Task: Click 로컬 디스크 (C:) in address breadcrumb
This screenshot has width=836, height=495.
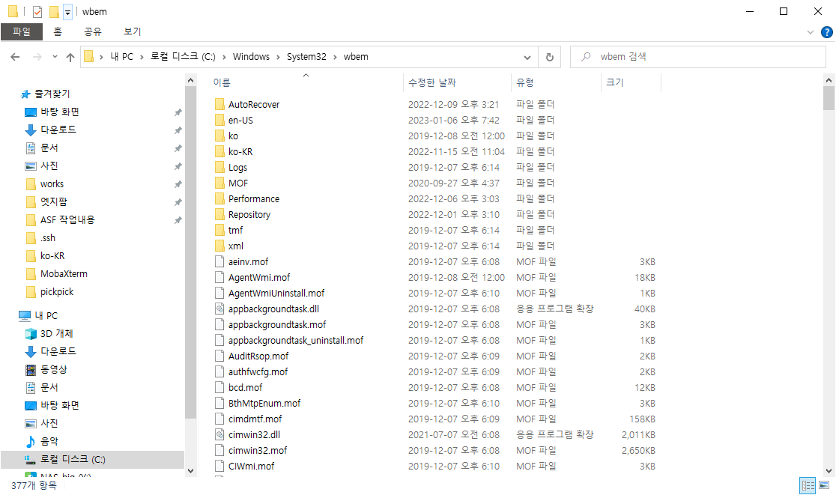Action: (x=183, y=56)
